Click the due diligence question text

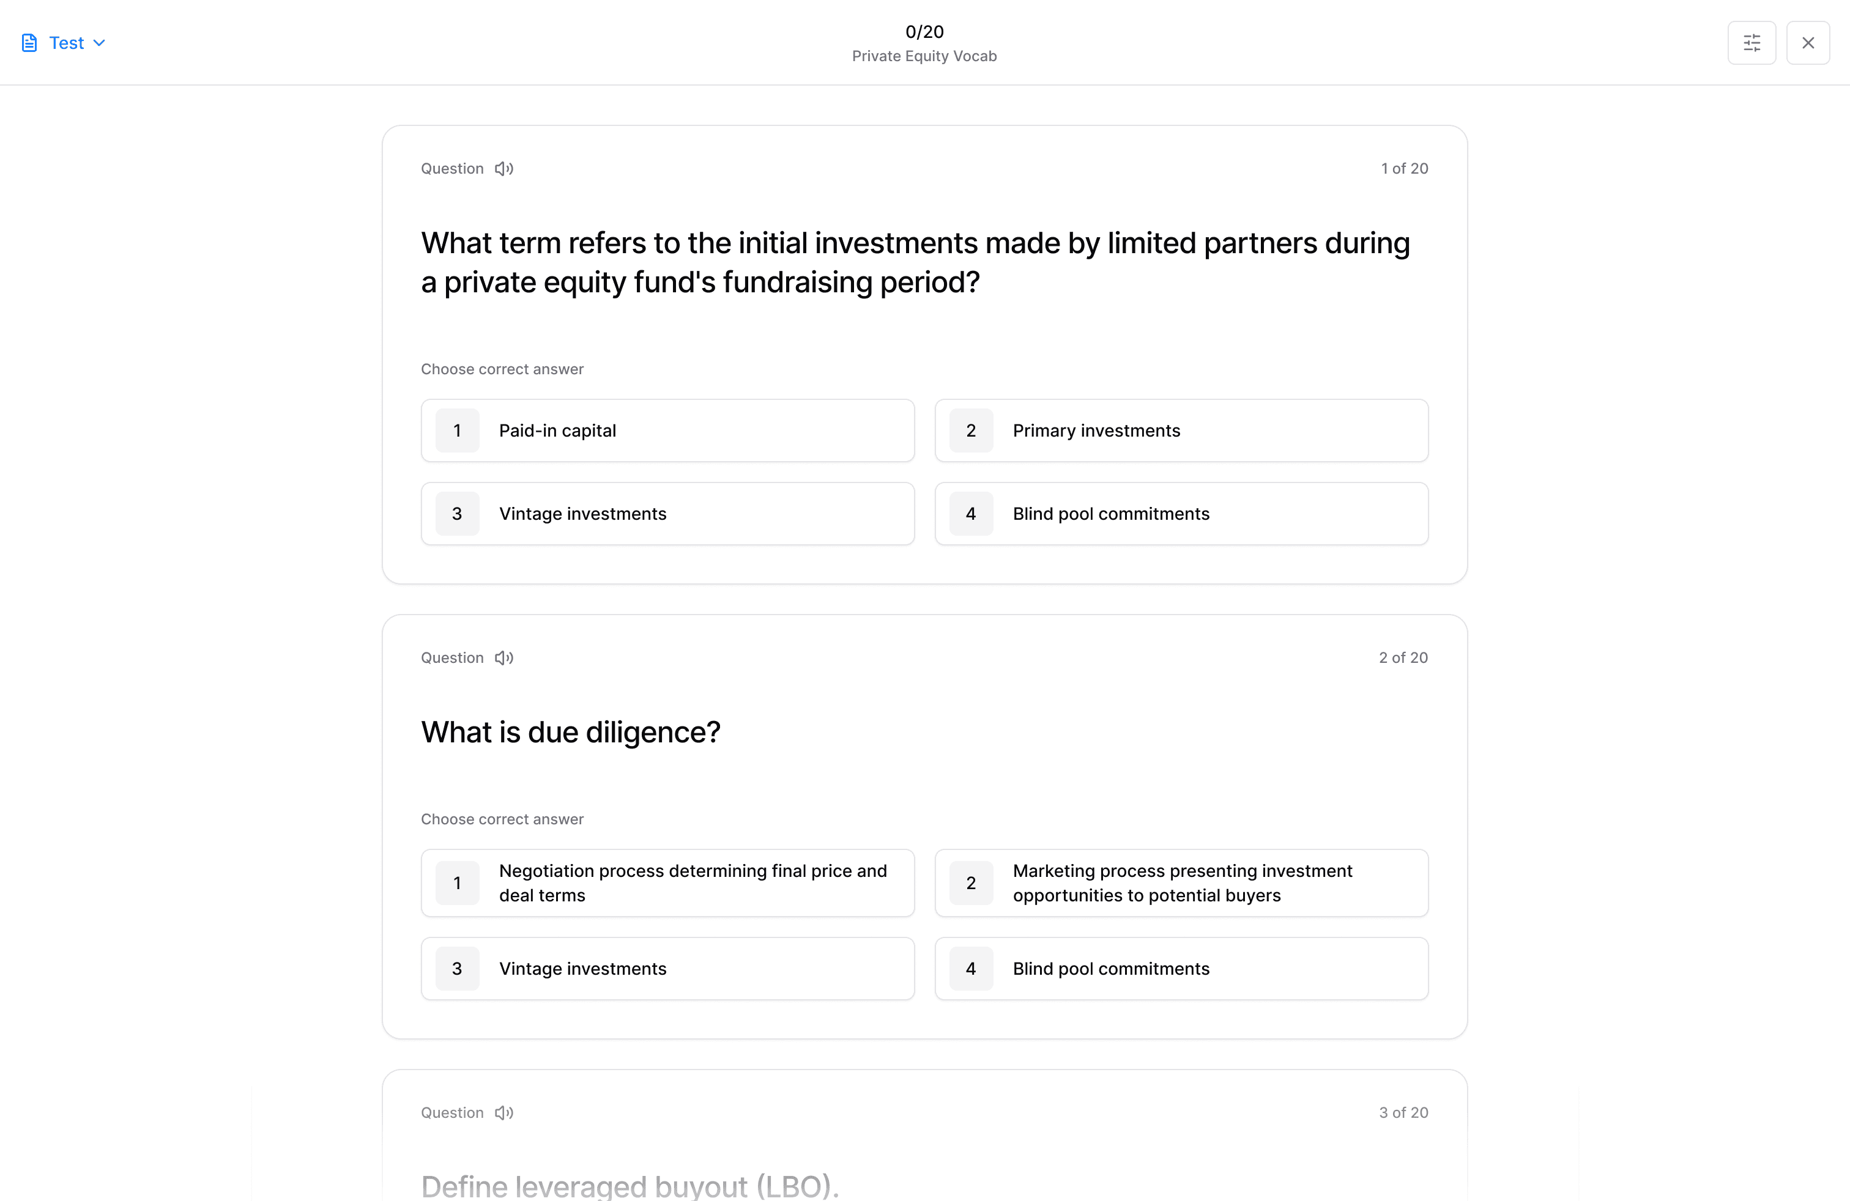[x=571, y=731]
